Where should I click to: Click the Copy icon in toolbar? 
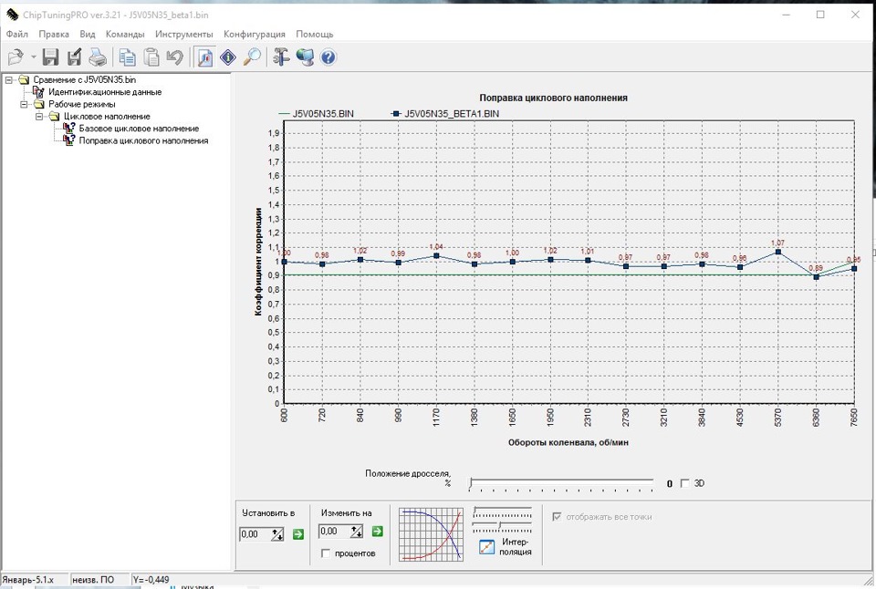click(128, 57)
